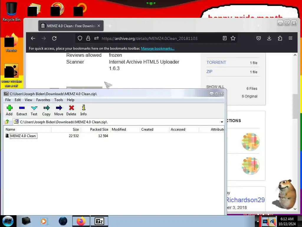The image size is (302, 227).
Task: Open Firefox tracking protection shield
Action: click(x=80, y=38)
